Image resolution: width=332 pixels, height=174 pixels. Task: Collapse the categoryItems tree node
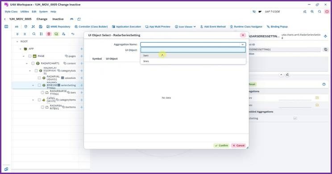(x=33, y=100)
